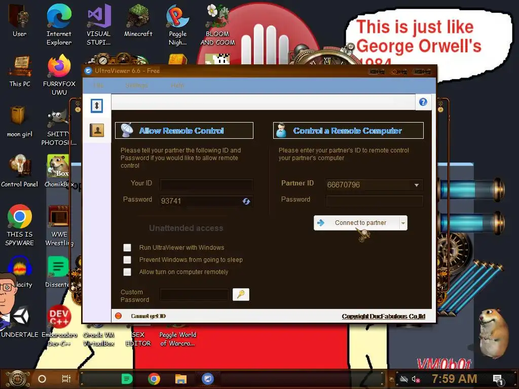Open the Settings menu in UltraViewer
This screenshot has width=519, height=389.
[x=137, y=85]
